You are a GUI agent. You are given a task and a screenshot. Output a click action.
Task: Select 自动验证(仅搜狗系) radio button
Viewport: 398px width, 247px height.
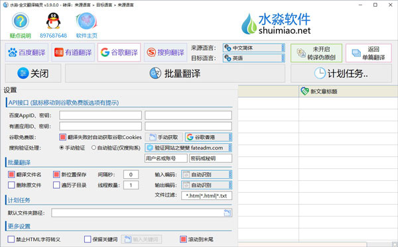(x=94, y=148)
